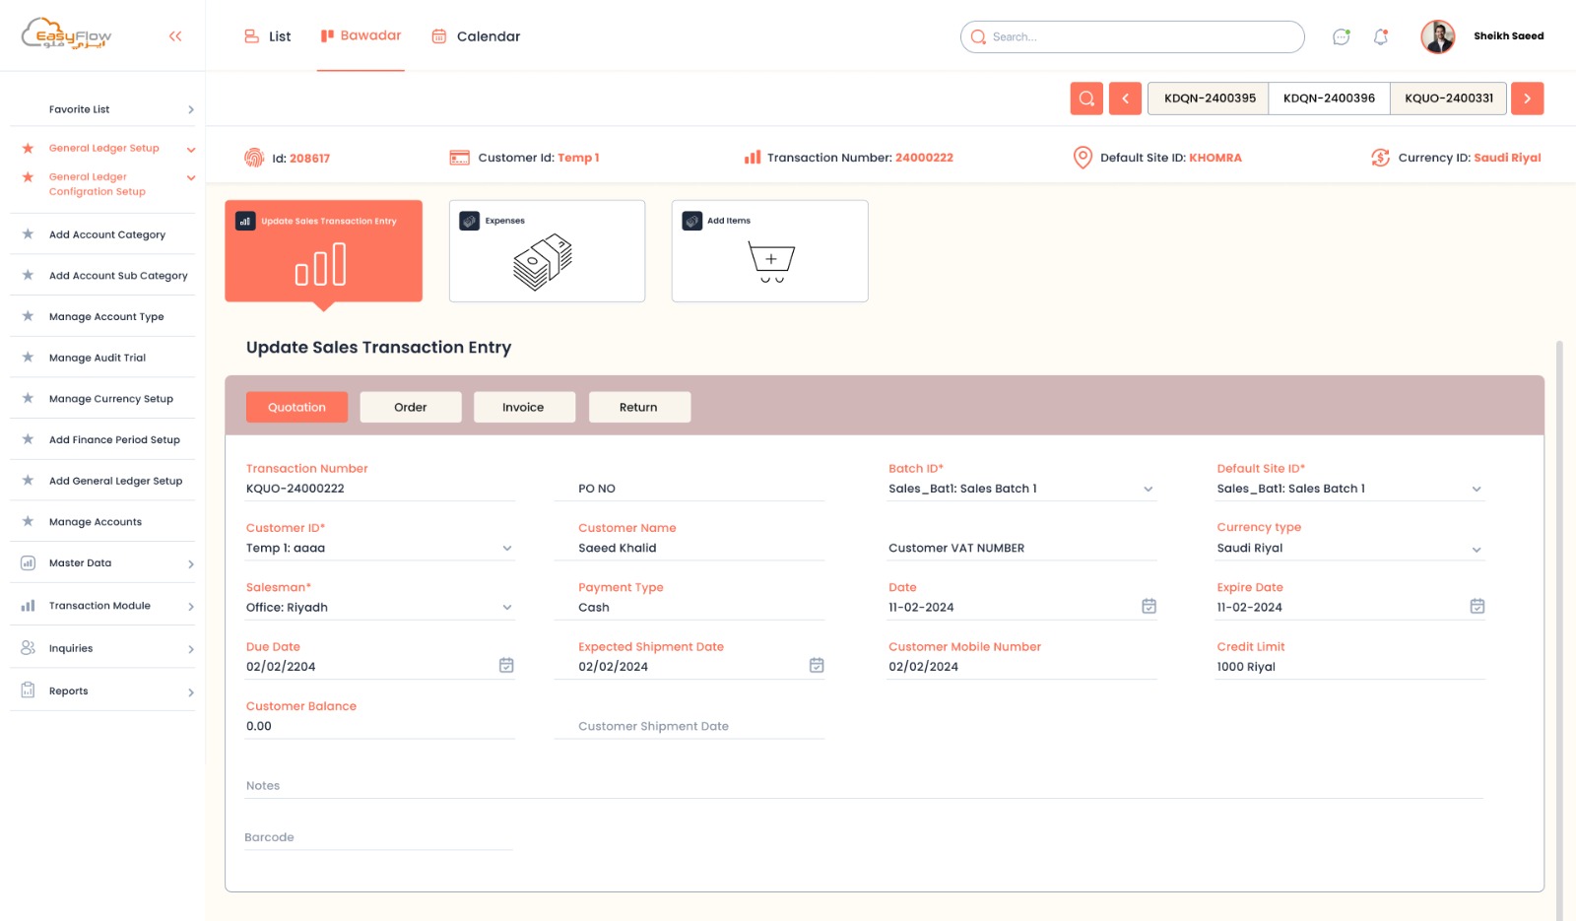Select the Return tab
The height and width of the screenshot is (921, 1576).
point(639,407)
